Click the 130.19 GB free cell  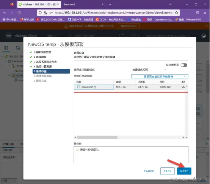click(x=165, y=87)
